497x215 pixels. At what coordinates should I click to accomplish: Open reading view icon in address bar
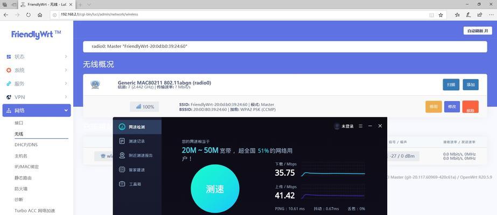(431, 15)
